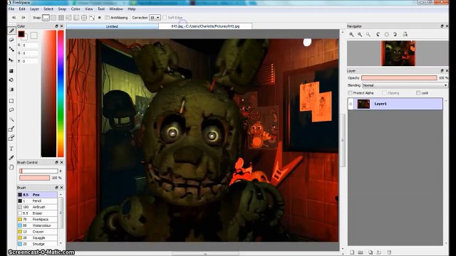Switch to the 643.jpg document tab
The width and height of the screenshot is (456, 256).
point(205,26)
